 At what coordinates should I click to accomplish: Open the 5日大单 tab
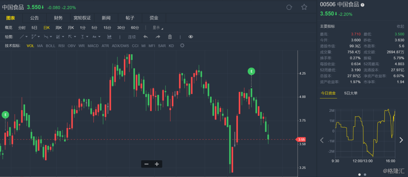[350, 93]
